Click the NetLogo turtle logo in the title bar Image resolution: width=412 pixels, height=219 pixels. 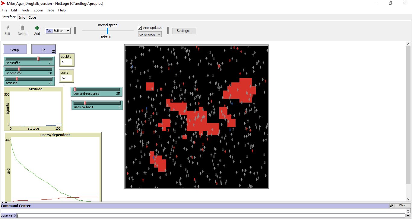[3, 3]
